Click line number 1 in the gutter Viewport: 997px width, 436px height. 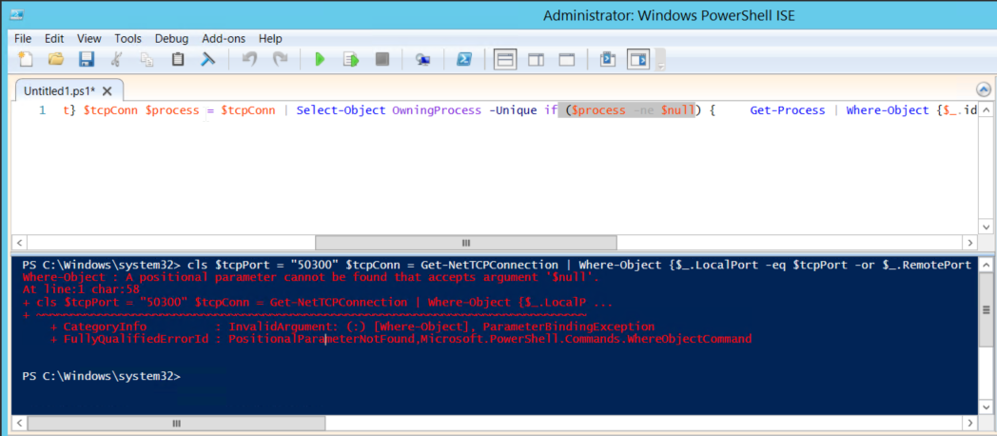[x=42, y=110]
